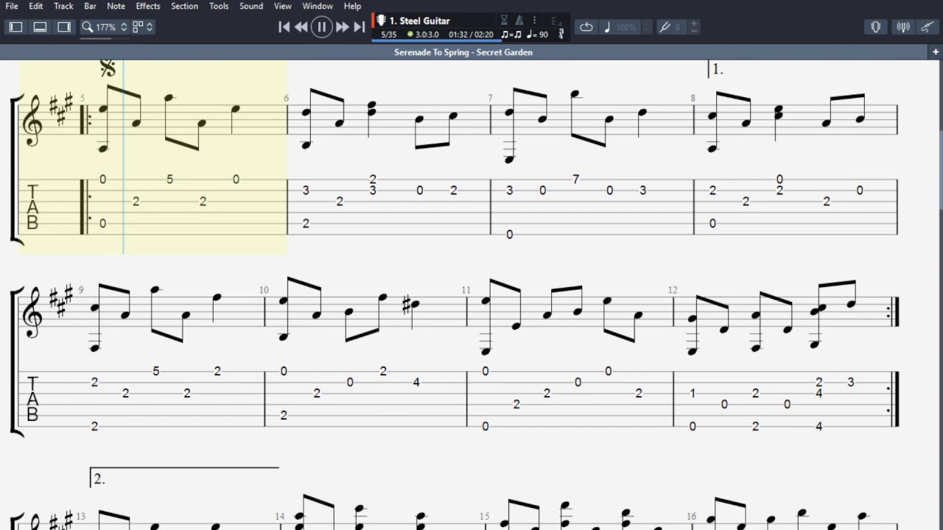
Task: Open the score layout view dropdown
Action: [143, 27]
